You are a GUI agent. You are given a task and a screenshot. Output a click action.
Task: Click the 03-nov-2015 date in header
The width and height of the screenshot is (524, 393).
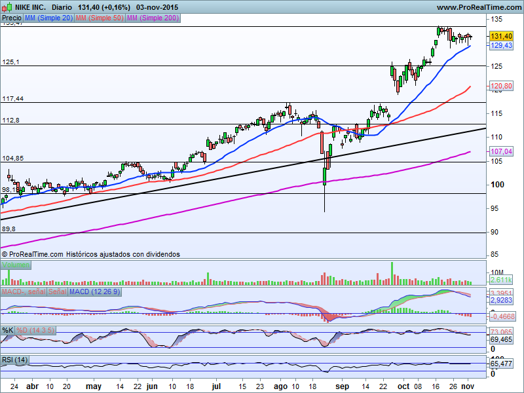(x=157, y=7)
